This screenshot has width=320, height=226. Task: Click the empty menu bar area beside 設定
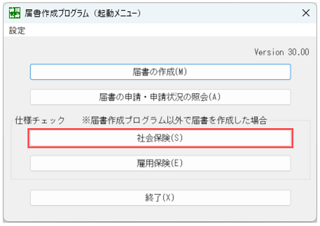[172, 30]
